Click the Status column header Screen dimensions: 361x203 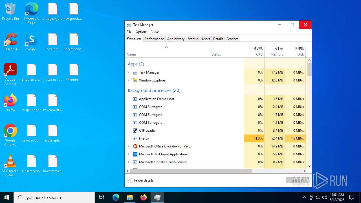point(227,51)
